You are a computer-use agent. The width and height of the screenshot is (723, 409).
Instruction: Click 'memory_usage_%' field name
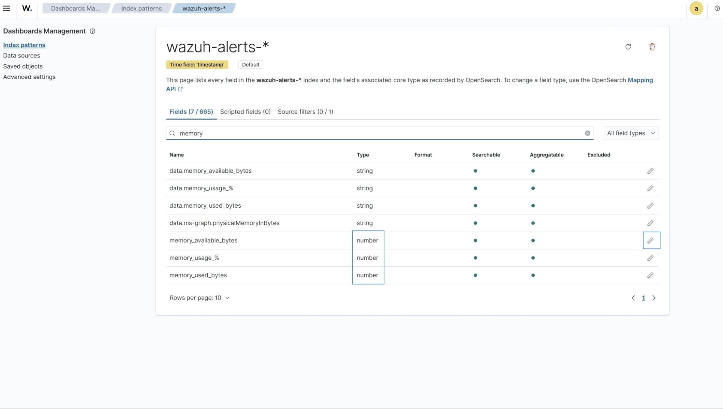[x=194, y=258]
